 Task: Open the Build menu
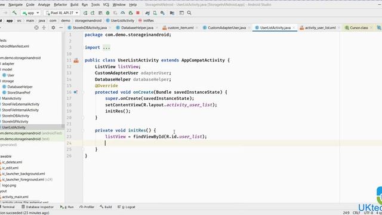[74, 5]
